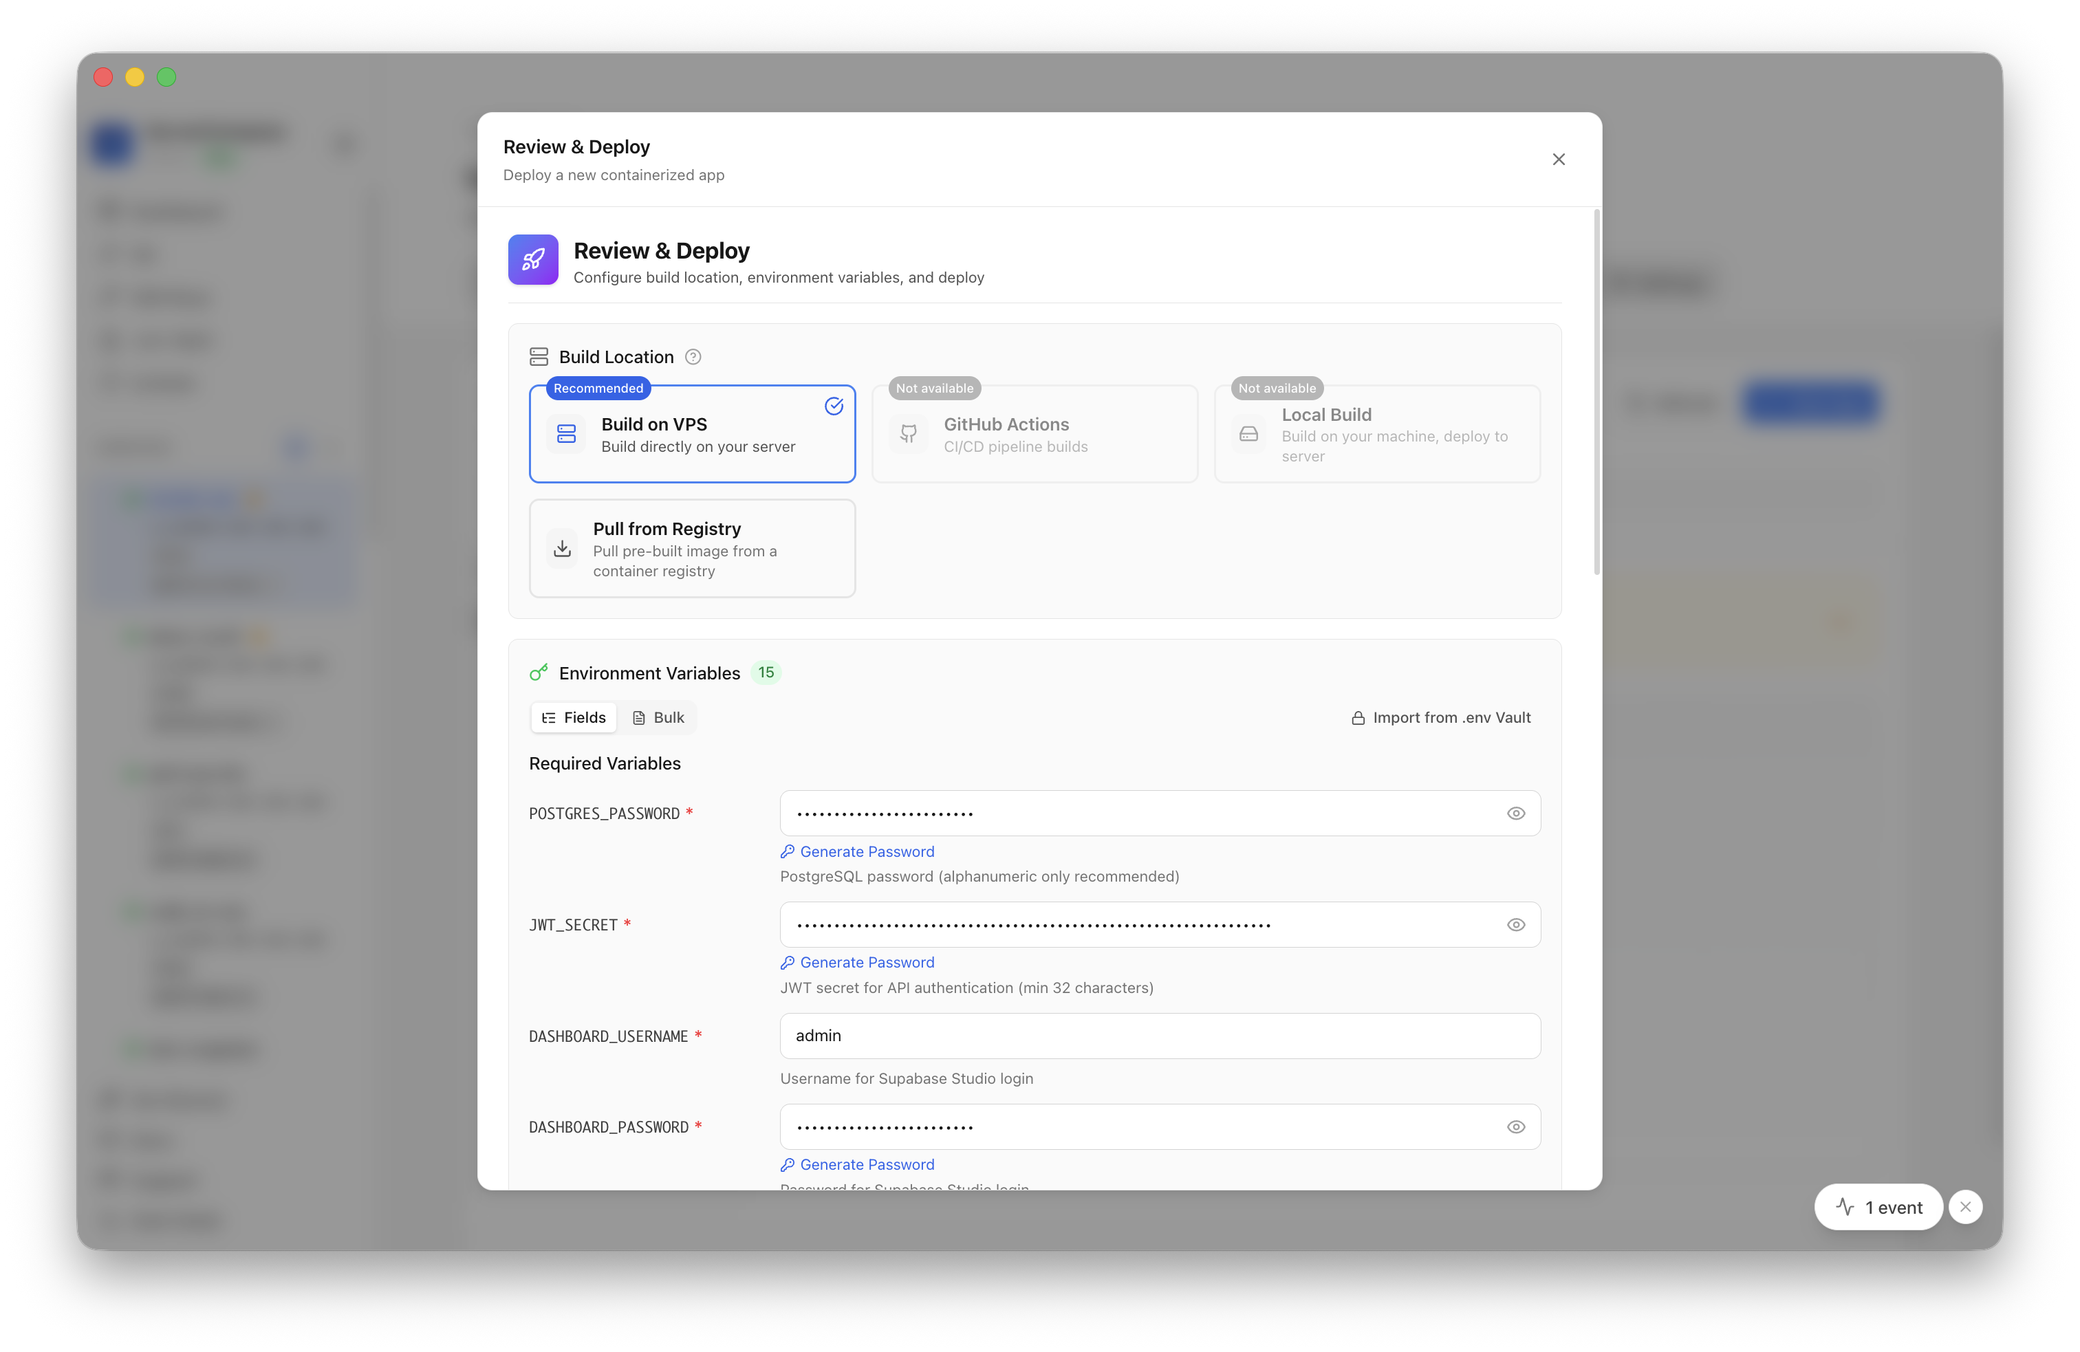Click the POSTGRES_PASSWORD label
This screenshot has height=1352, width=2080.
tap(604, 814)
